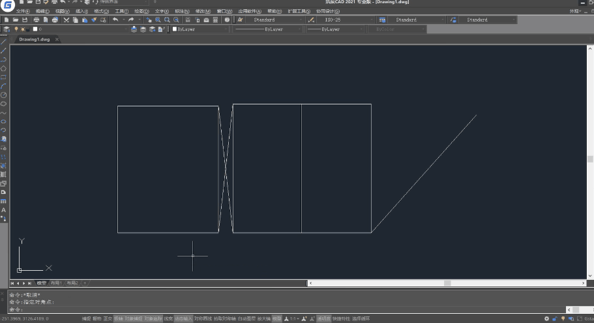Toggle Polar (极轴) tracking in status bar
The height and width of the screenshot is (323, 594).
pyautogui.click(x=119, y=319)
